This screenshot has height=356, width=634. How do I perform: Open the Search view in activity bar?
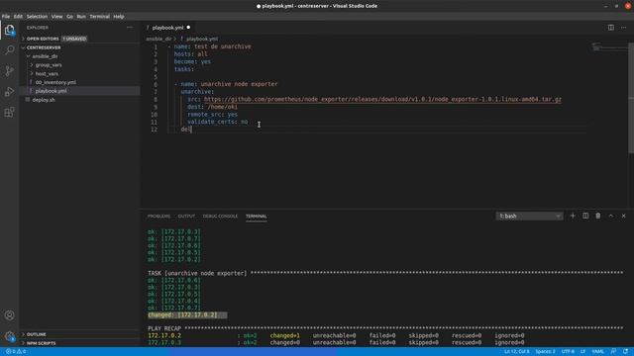pos(9,50)
